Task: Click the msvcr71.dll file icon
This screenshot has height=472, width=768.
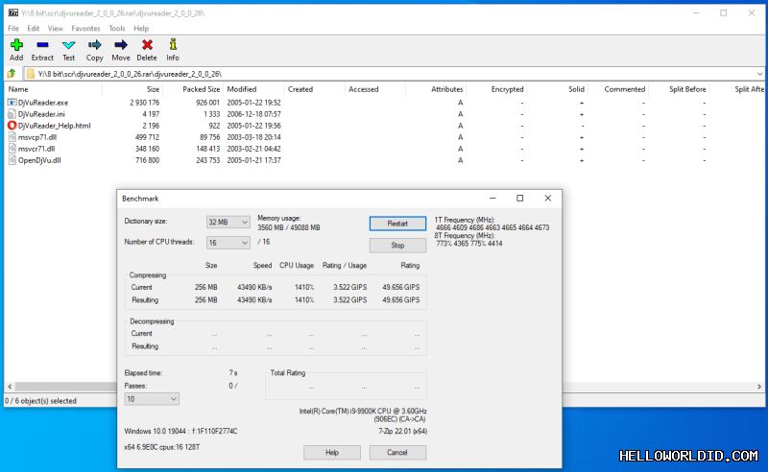Action: (12, 149)
